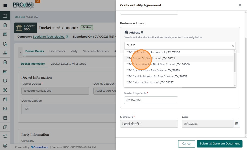Screen dimensions: 247x150
Task: Open the user profile icon at sidebar bottom
Action: pos(5,145)
